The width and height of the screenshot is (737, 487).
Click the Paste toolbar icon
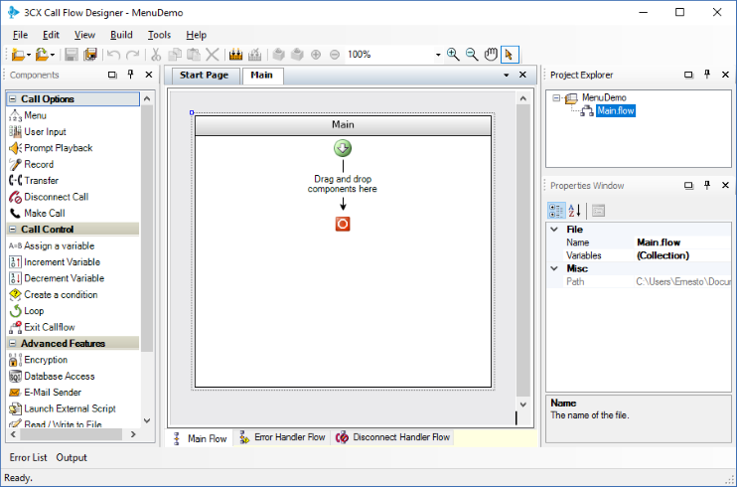pos(194,55)
